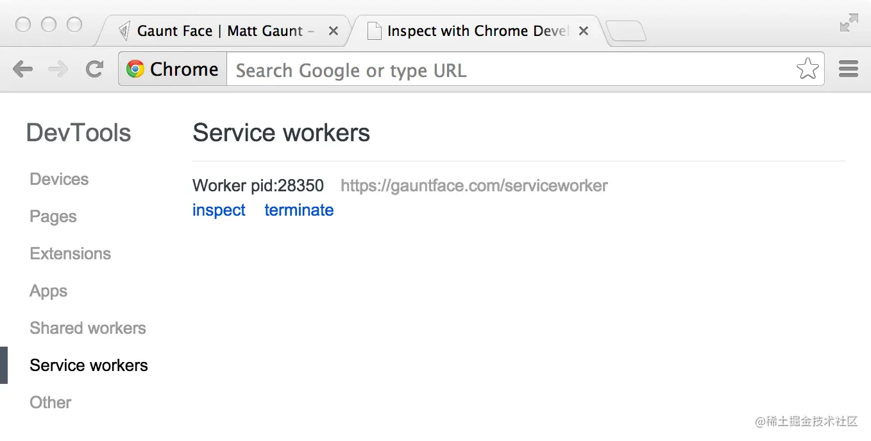Open the Chrome menu hamburger icon
871x441 pixels.
(848, 69)
